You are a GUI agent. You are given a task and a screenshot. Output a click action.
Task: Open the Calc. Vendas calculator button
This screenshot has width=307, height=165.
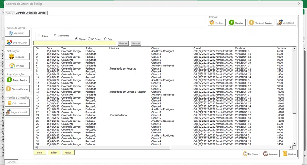tap(17, 103)
